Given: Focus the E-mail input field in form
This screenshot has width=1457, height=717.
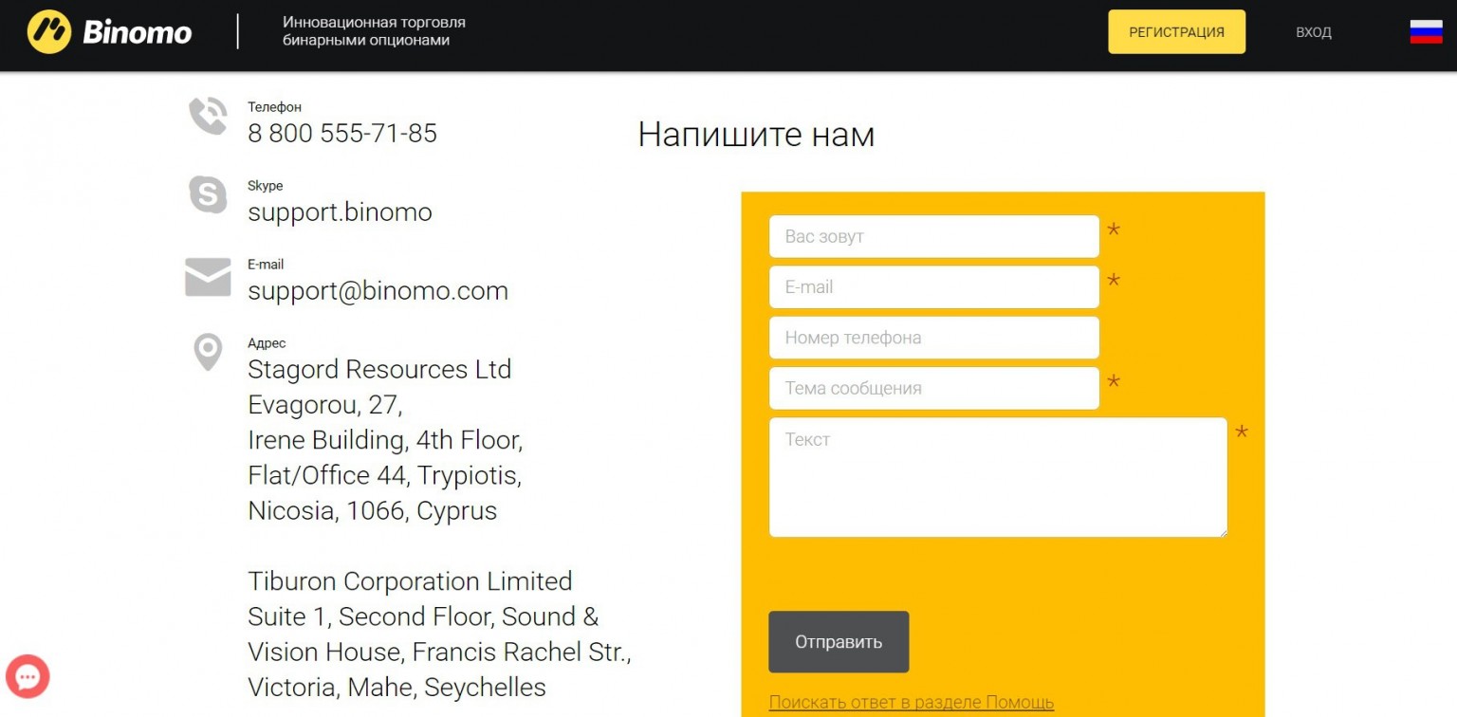Looking at the screenshot, I should [x=934, y=286].
